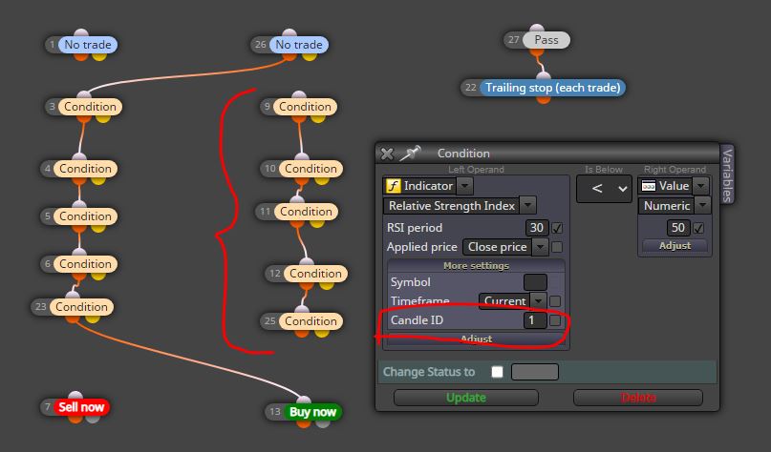Click the input connector atop Pass block 27
This screenshot has height=452, width=771.
(x=537, y=29)
